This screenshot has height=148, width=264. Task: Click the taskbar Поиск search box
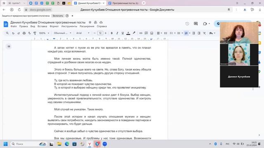tap(28, 144)
